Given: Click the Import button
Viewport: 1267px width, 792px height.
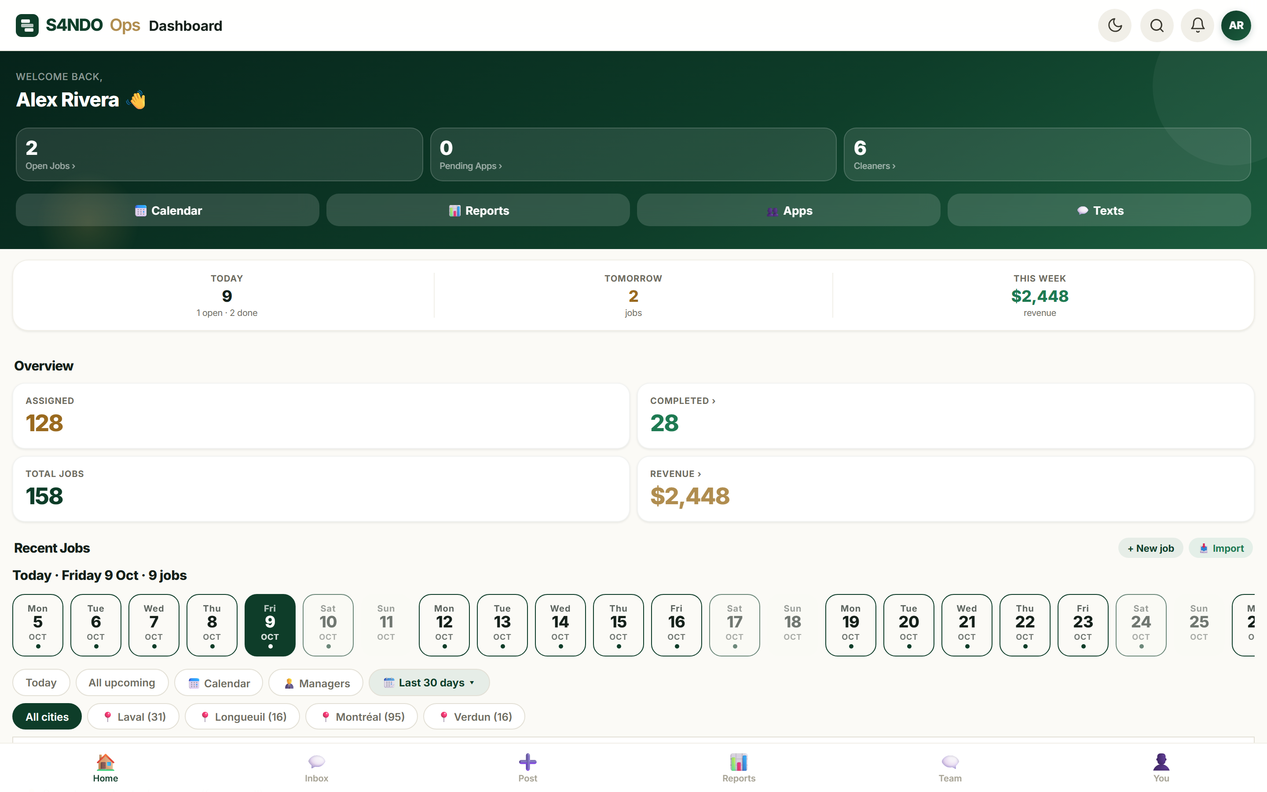Looking at the screenshot, I should pyautogui.click(x=1221, y=548).
